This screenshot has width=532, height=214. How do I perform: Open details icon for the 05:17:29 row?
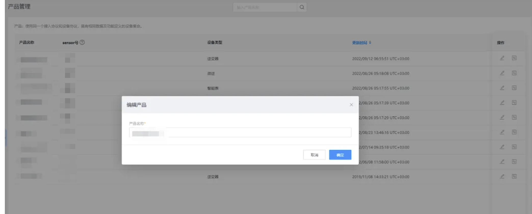coord(514,117)
